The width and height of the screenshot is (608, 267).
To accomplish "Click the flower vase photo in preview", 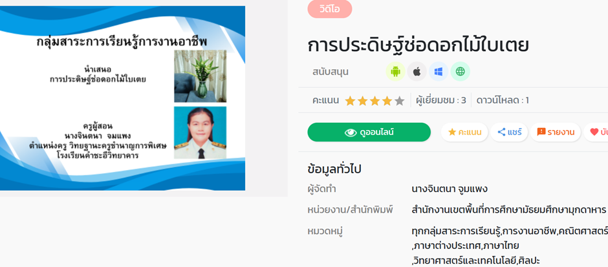I will coord(200,76).
